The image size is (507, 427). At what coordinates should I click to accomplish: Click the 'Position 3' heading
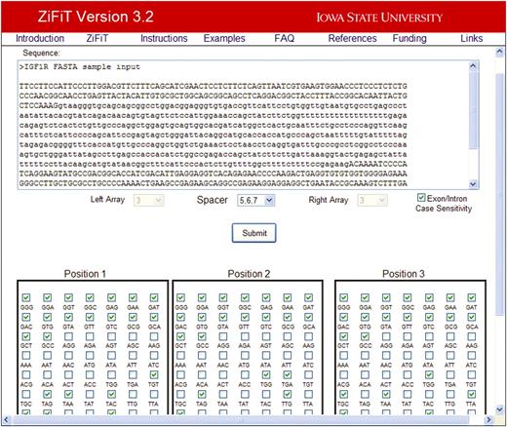tap(404, 274)
